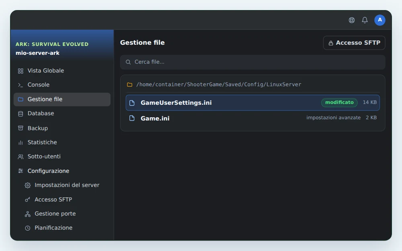Click the file icon of GameUserSettings.ini

(132, 103)
